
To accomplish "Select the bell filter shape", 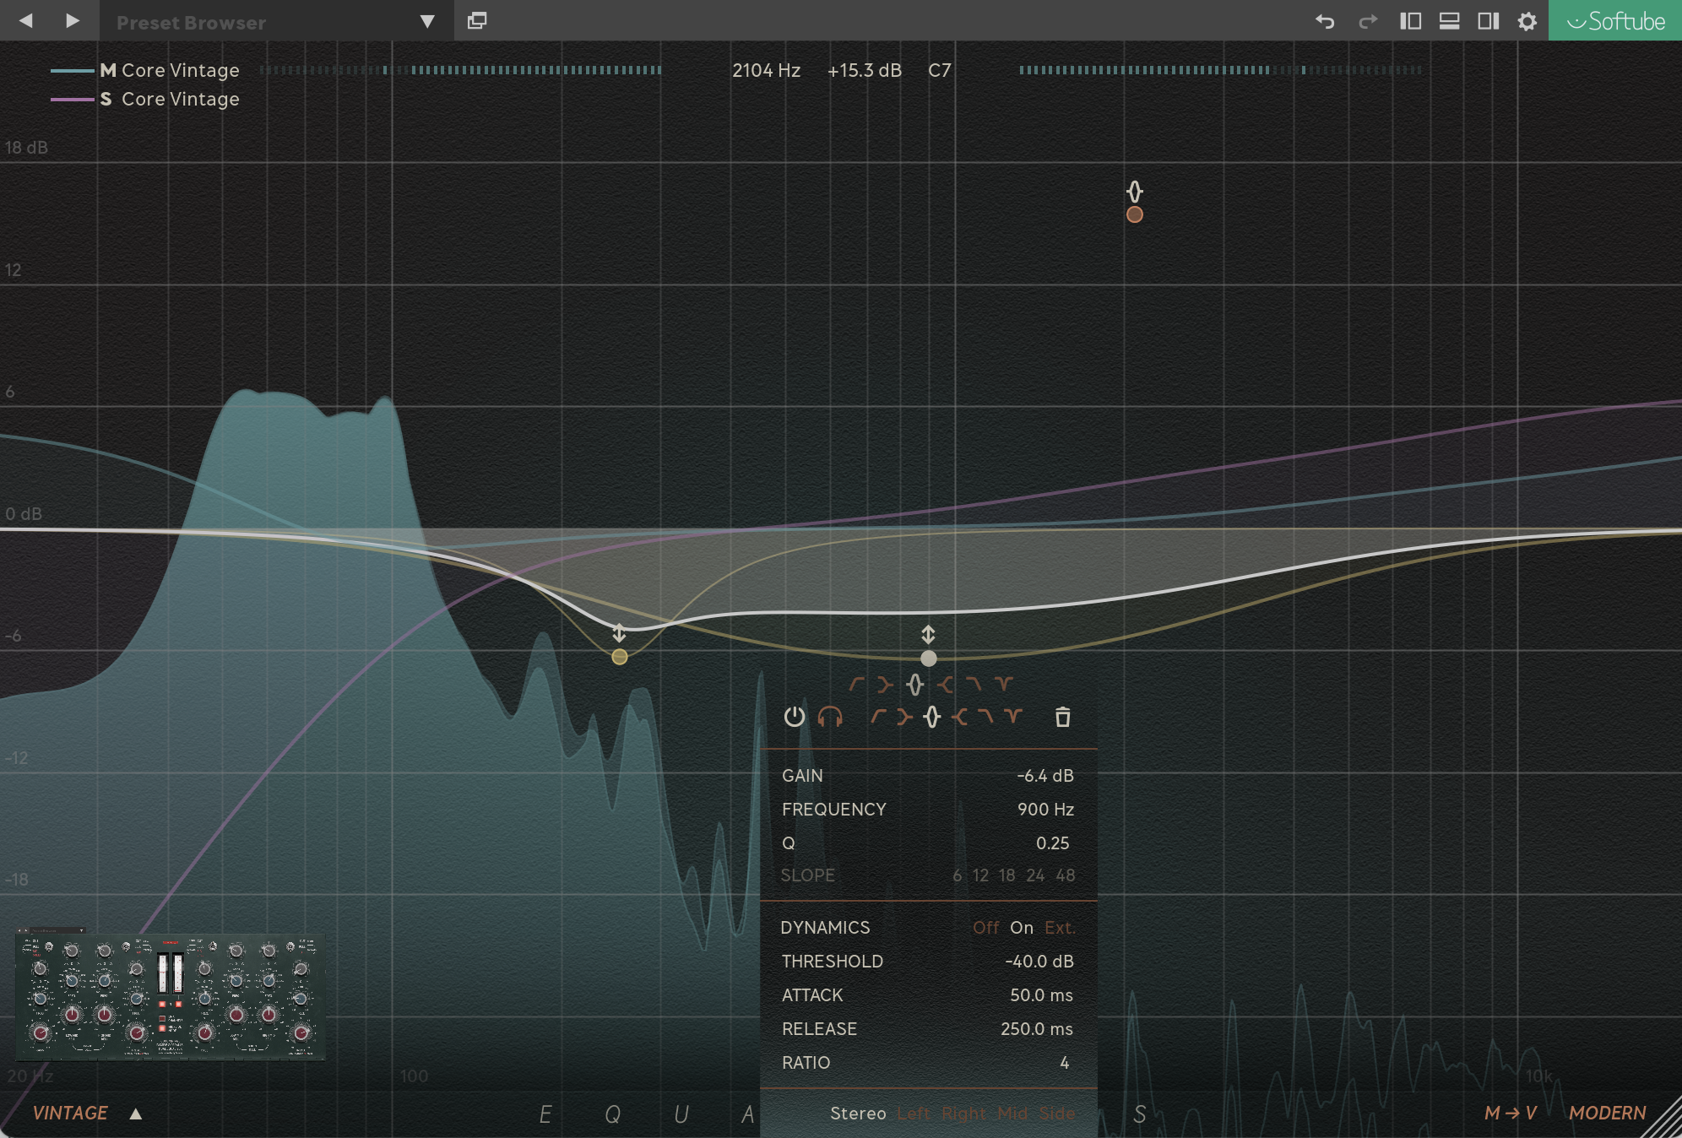I will tap(931, 718).
